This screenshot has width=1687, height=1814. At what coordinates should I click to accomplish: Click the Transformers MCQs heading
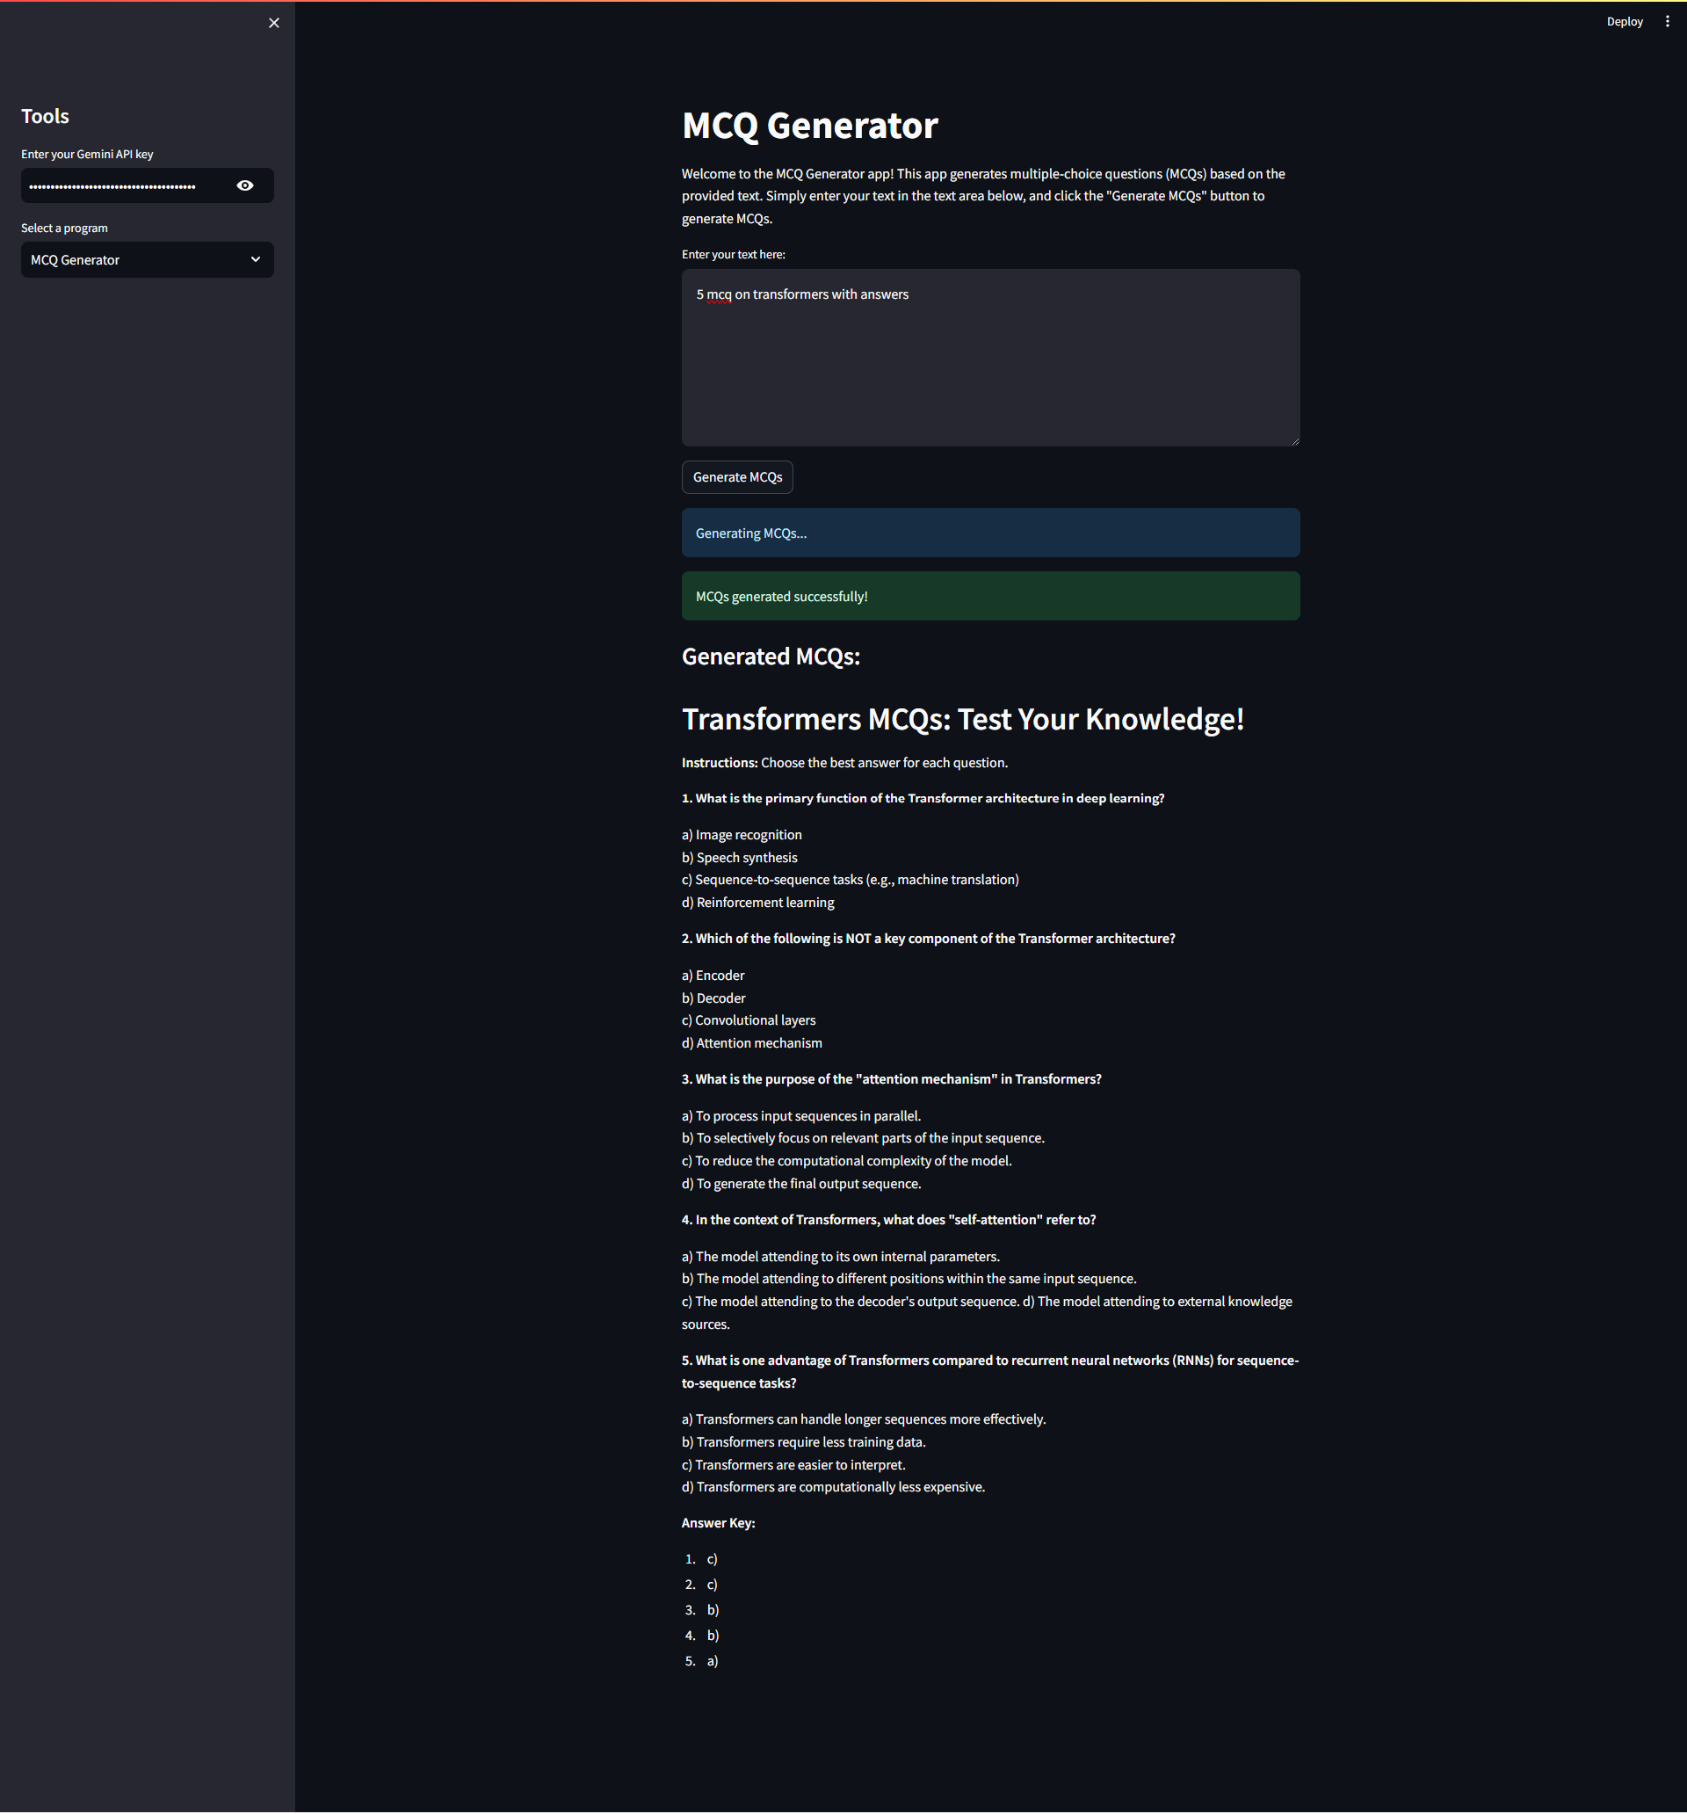[x=961, y=719]
